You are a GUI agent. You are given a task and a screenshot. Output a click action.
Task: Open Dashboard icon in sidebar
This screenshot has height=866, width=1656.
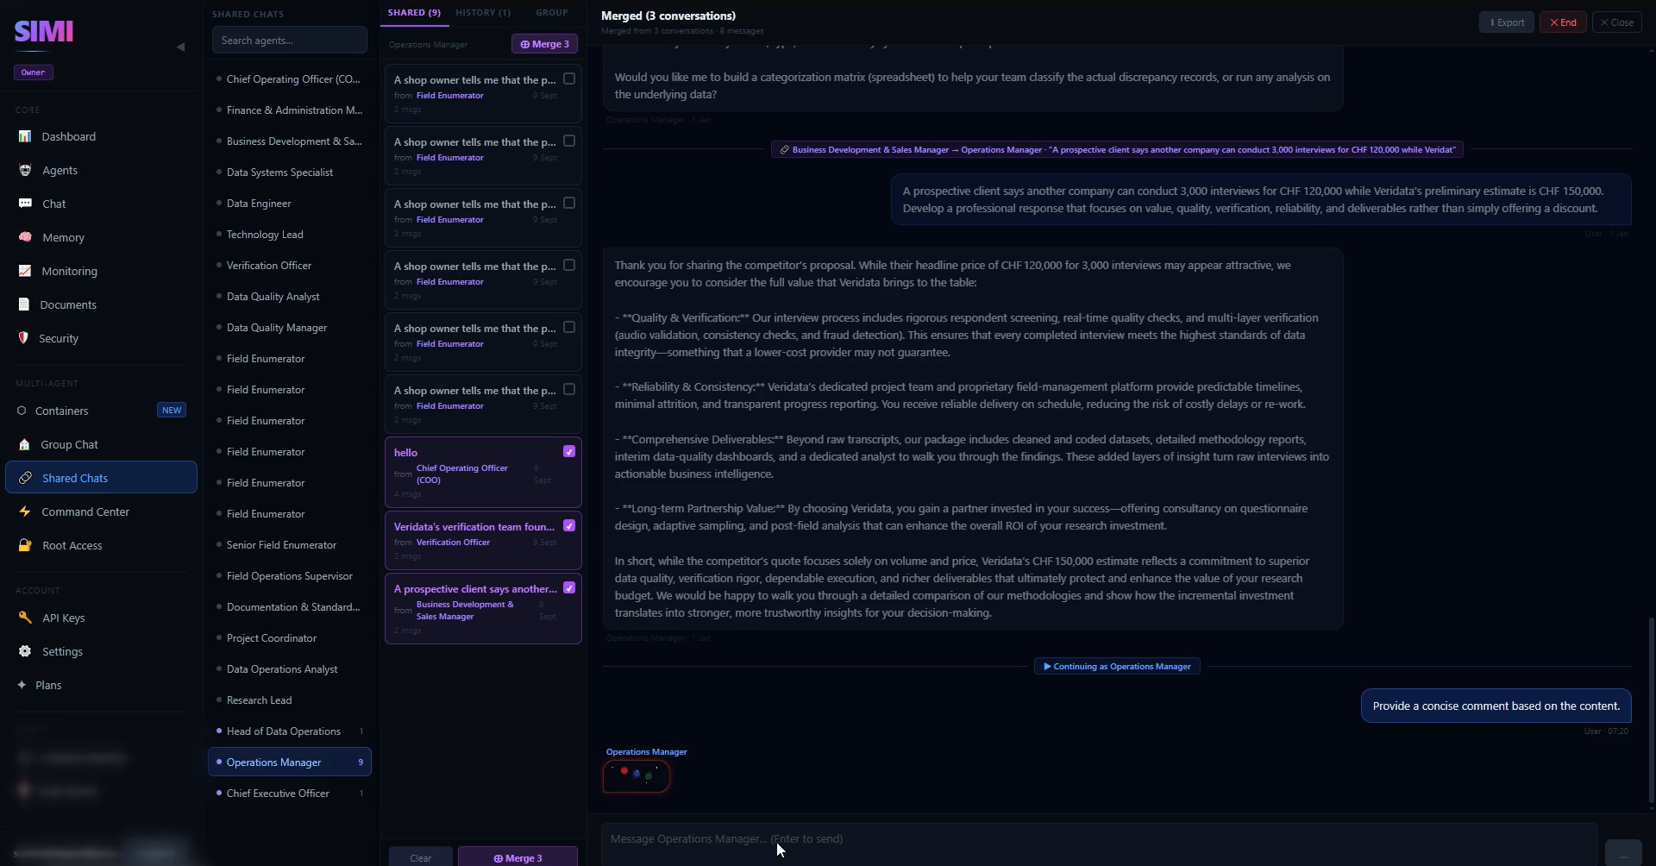click(25, 136)
